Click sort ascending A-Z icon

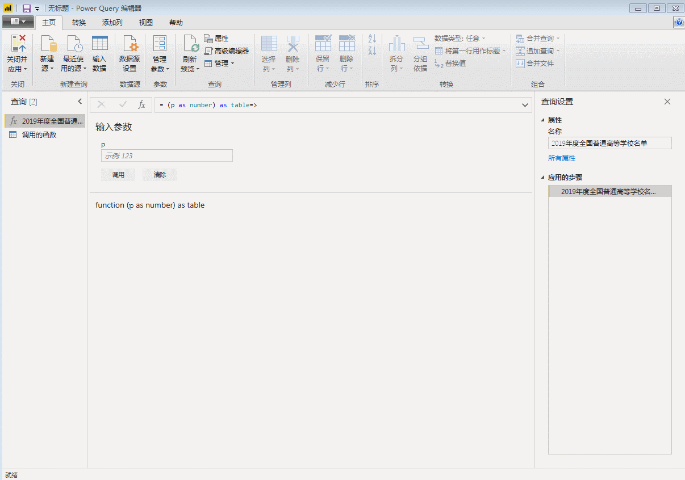pyautogui.click(x=372, y=39)
